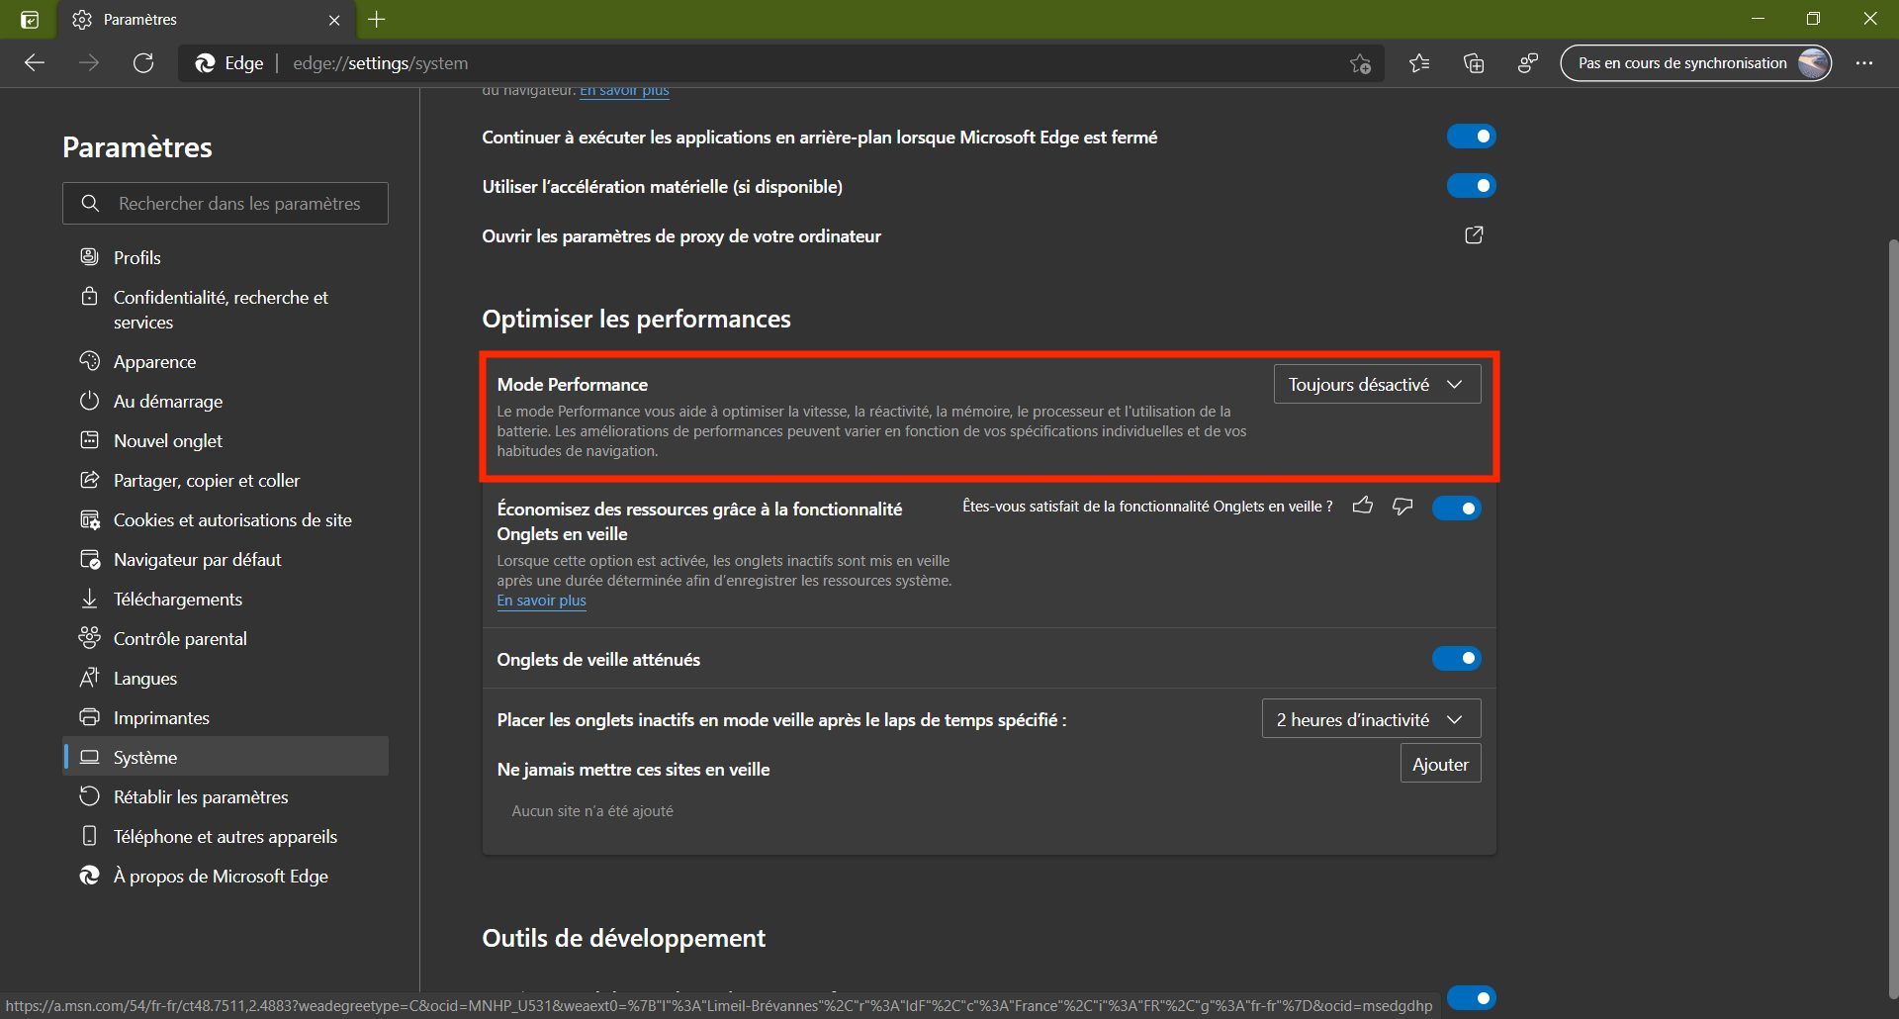The image size is (1899, 1019).
Task: Click the Mode Performance title text
Action: point(572,384)
